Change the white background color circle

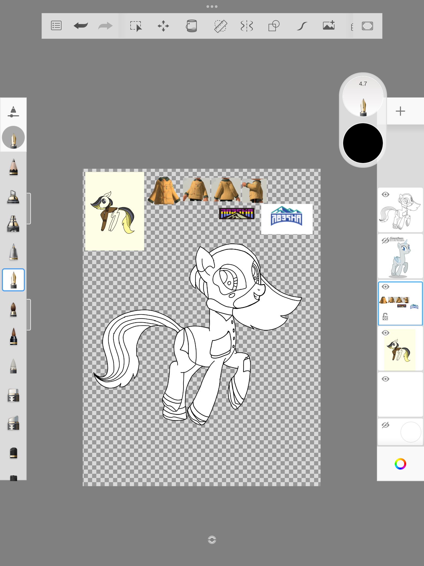pyautogui.click(x=411, y=432)
